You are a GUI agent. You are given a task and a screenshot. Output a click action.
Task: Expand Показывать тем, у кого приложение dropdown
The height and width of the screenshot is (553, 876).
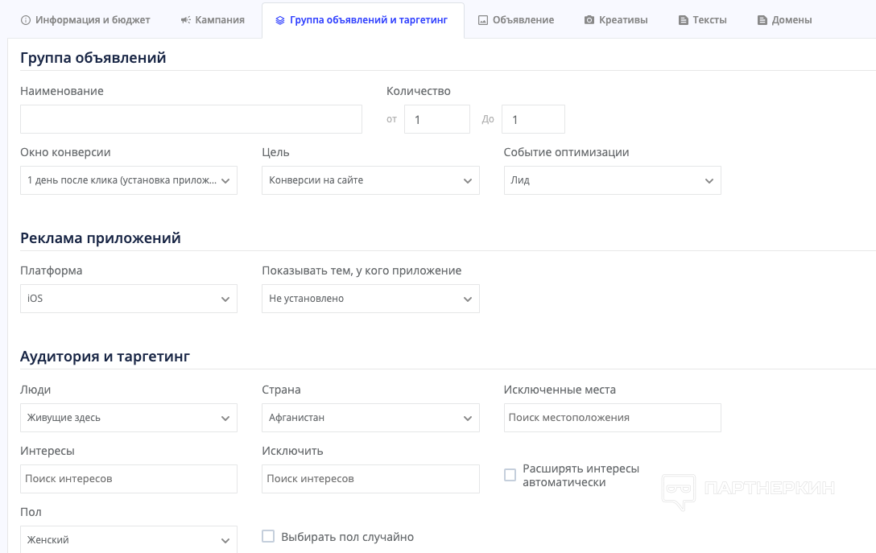click(370, 299)
